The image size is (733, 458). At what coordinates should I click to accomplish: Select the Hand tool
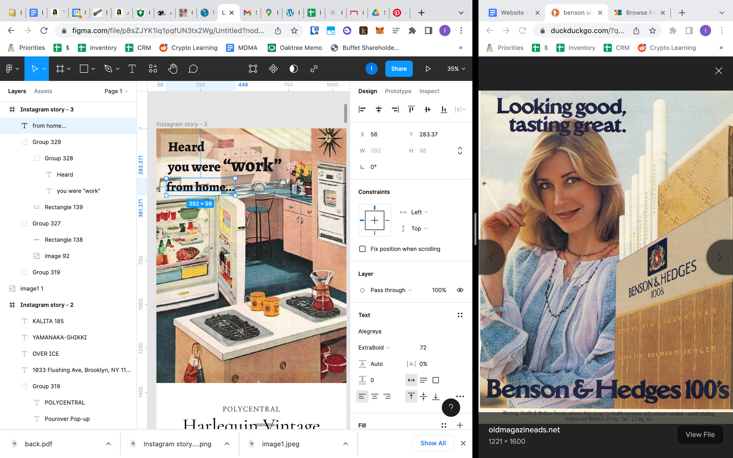click(x=173, y=69)
